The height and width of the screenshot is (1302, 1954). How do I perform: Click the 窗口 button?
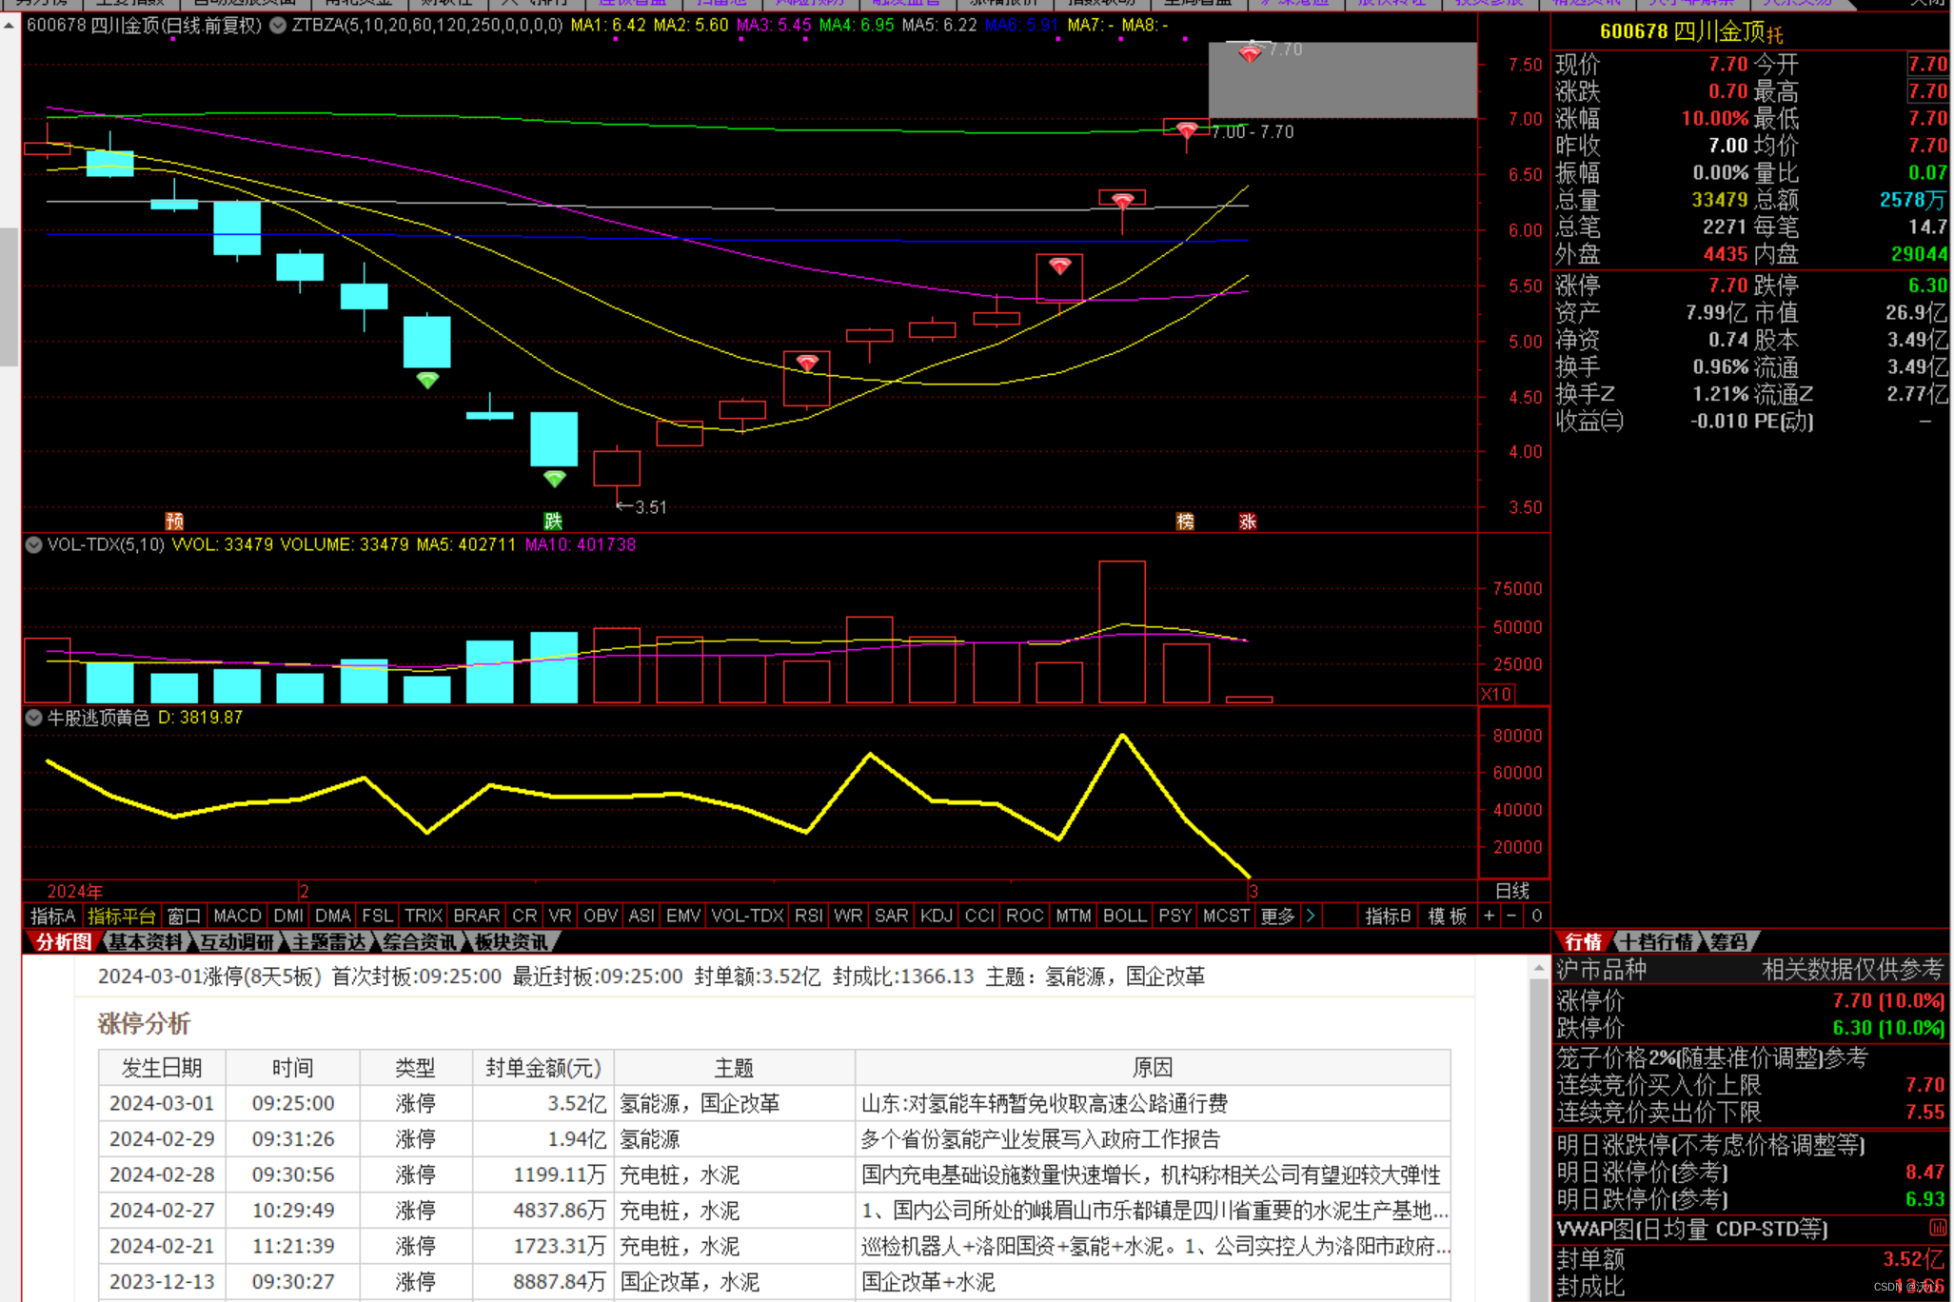click(x=184, y=916)
